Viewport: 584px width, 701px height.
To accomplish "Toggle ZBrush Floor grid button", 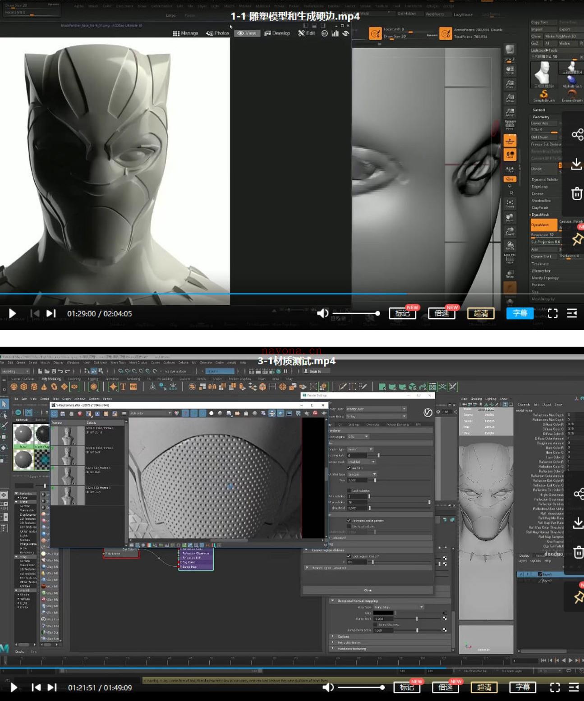I will click(x=510, y=141).
